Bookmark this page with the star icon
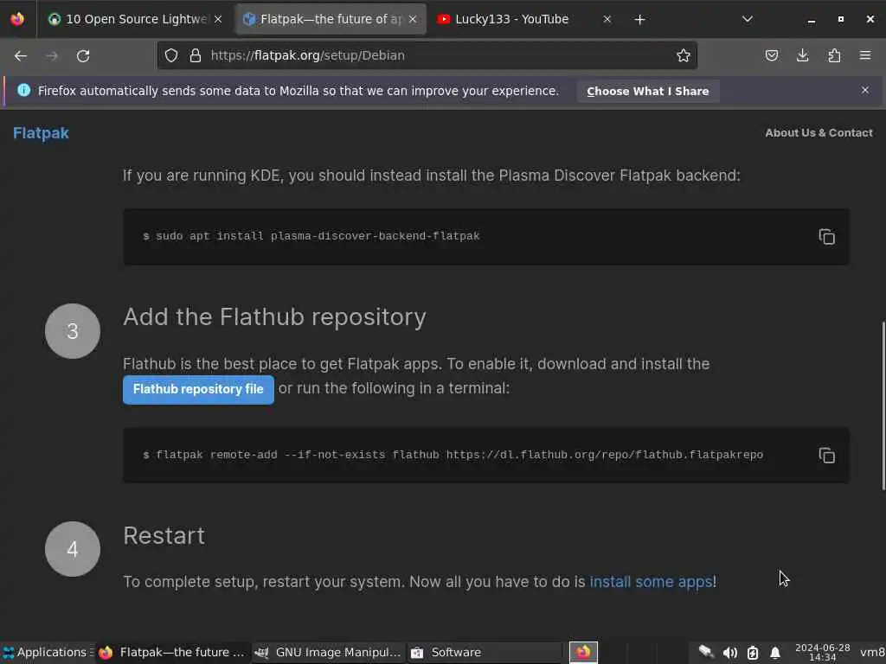The image size is (886, 664). point(684,55)
